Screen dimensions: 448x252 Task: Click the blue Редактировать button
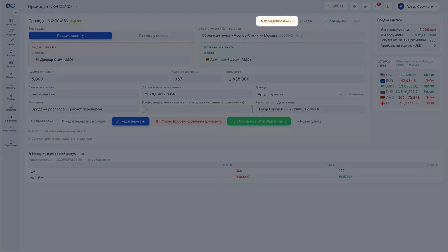(x=130, y=121)
